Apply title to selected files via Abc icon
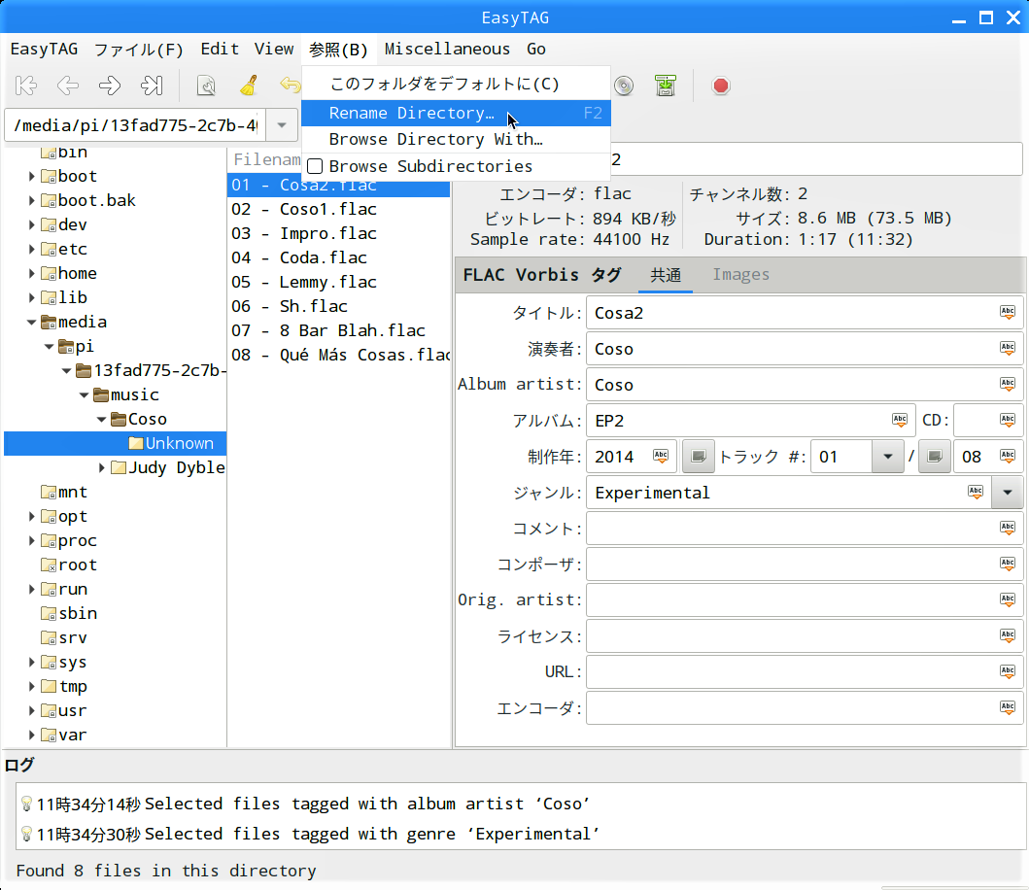Screen dimensions: 1029x890 pyautogui.click(x=1008, y=313)
